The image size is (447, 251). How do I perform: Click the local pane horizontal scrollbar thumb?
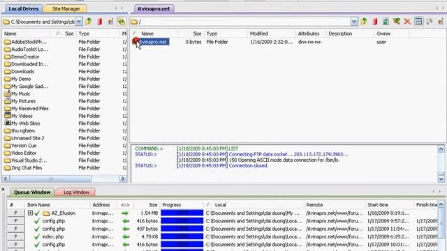tap(51, 178)
